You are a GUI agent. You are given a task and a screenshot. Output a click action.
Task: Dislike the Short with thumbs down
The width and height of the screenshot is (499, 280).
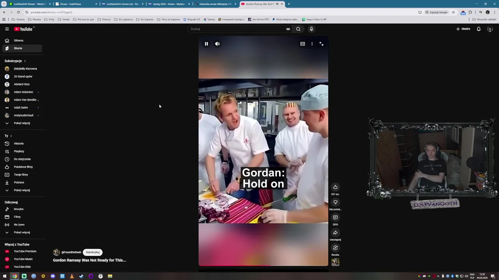pos(335,202)
